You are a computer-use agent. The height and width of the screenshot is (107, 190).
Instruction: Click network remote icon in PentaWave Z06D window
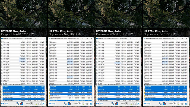[113, 104]
